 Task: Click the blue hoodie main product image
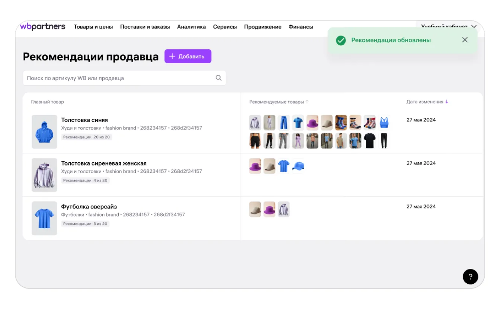click(44, 132)
